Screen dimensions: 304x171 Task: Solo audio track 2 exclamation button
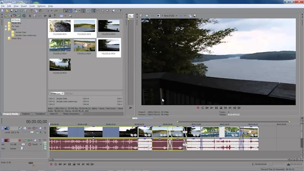point(40,140)
